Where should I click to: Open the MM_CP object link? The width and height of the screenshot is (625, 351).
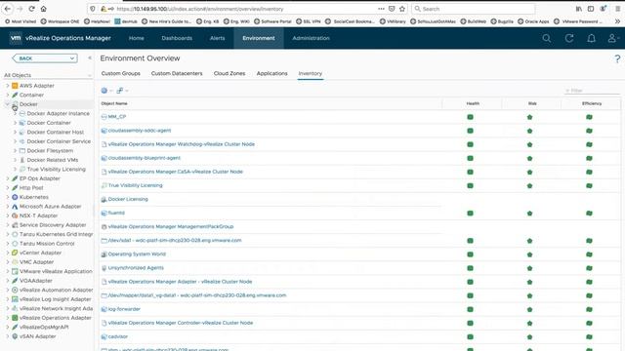point(117,117)
